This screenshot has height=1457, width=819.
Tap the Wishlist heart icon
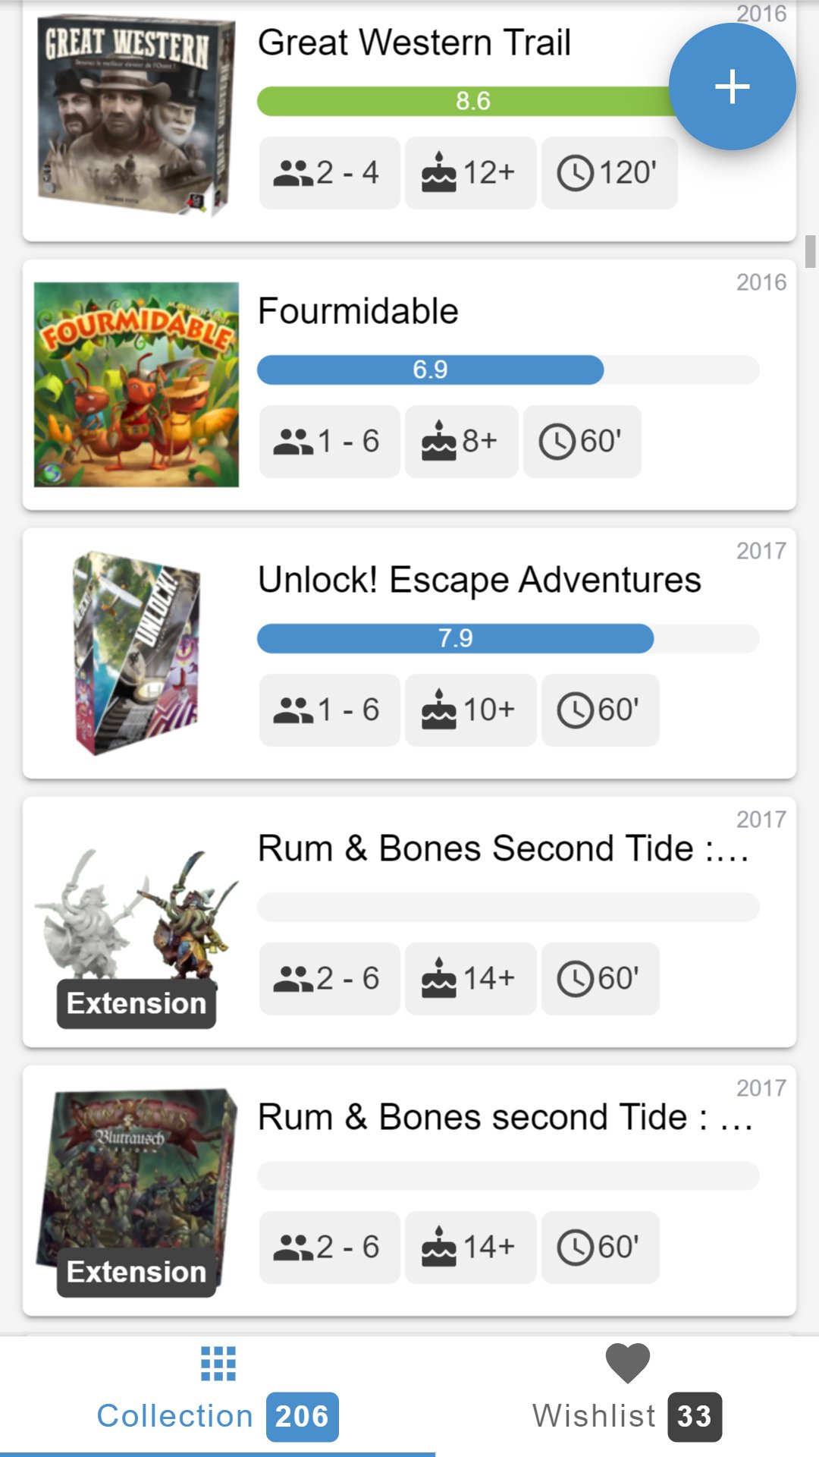627,1364
